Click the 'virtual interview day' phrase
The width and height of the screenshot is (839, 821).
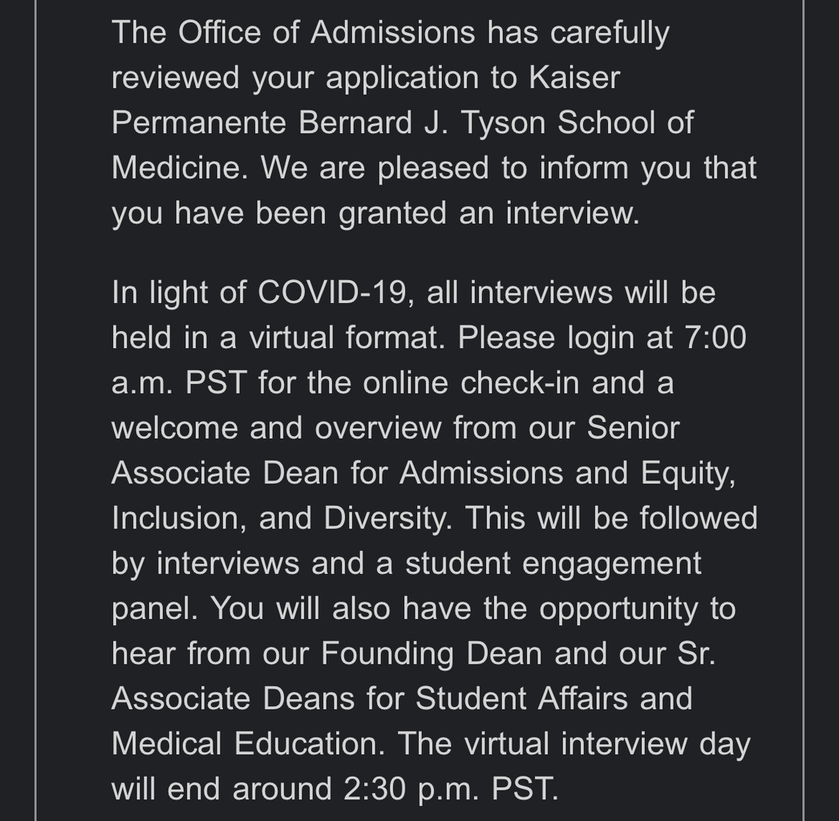[607, 745]
